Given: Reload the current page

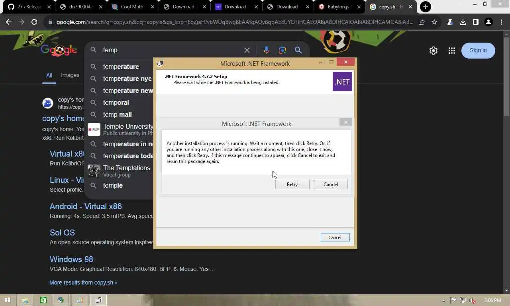Looking at the screenshot, I should [34, 22].
